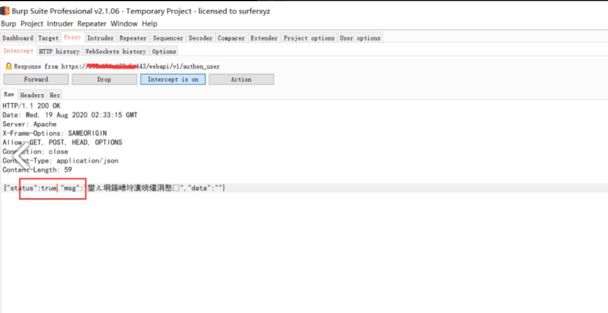
Task: Drop the intercepted response
Action: click(x=104, y=79)
